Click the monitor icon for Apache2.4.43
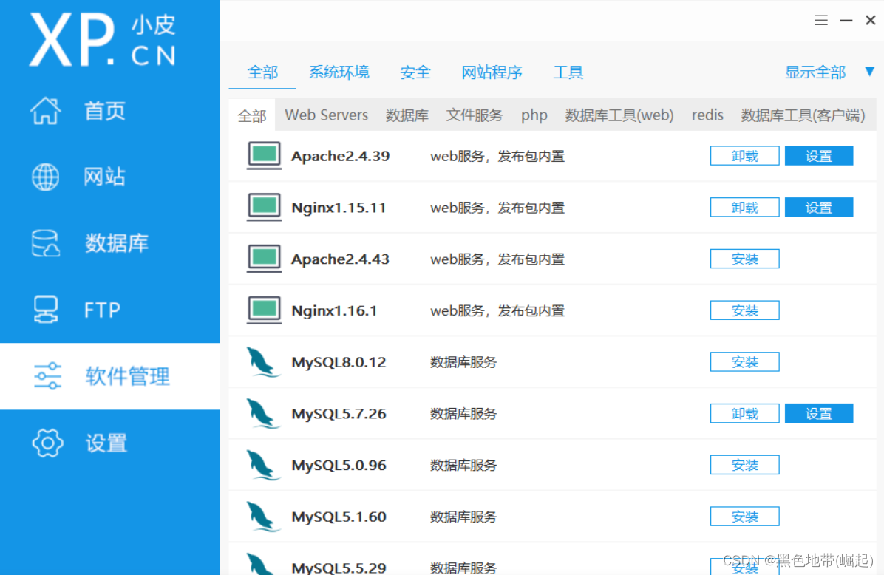The height and width of the screenshot is (575, 884). coord(264,259)
